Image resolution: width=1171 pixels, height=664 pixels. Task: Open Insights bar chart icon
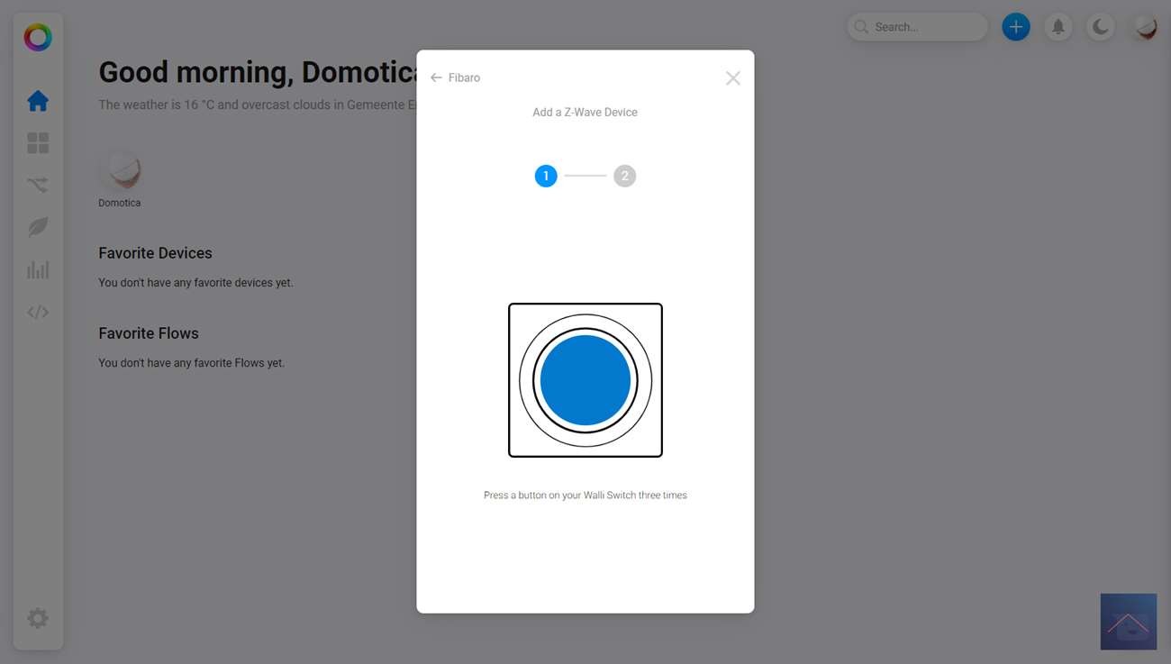(38, 269)
